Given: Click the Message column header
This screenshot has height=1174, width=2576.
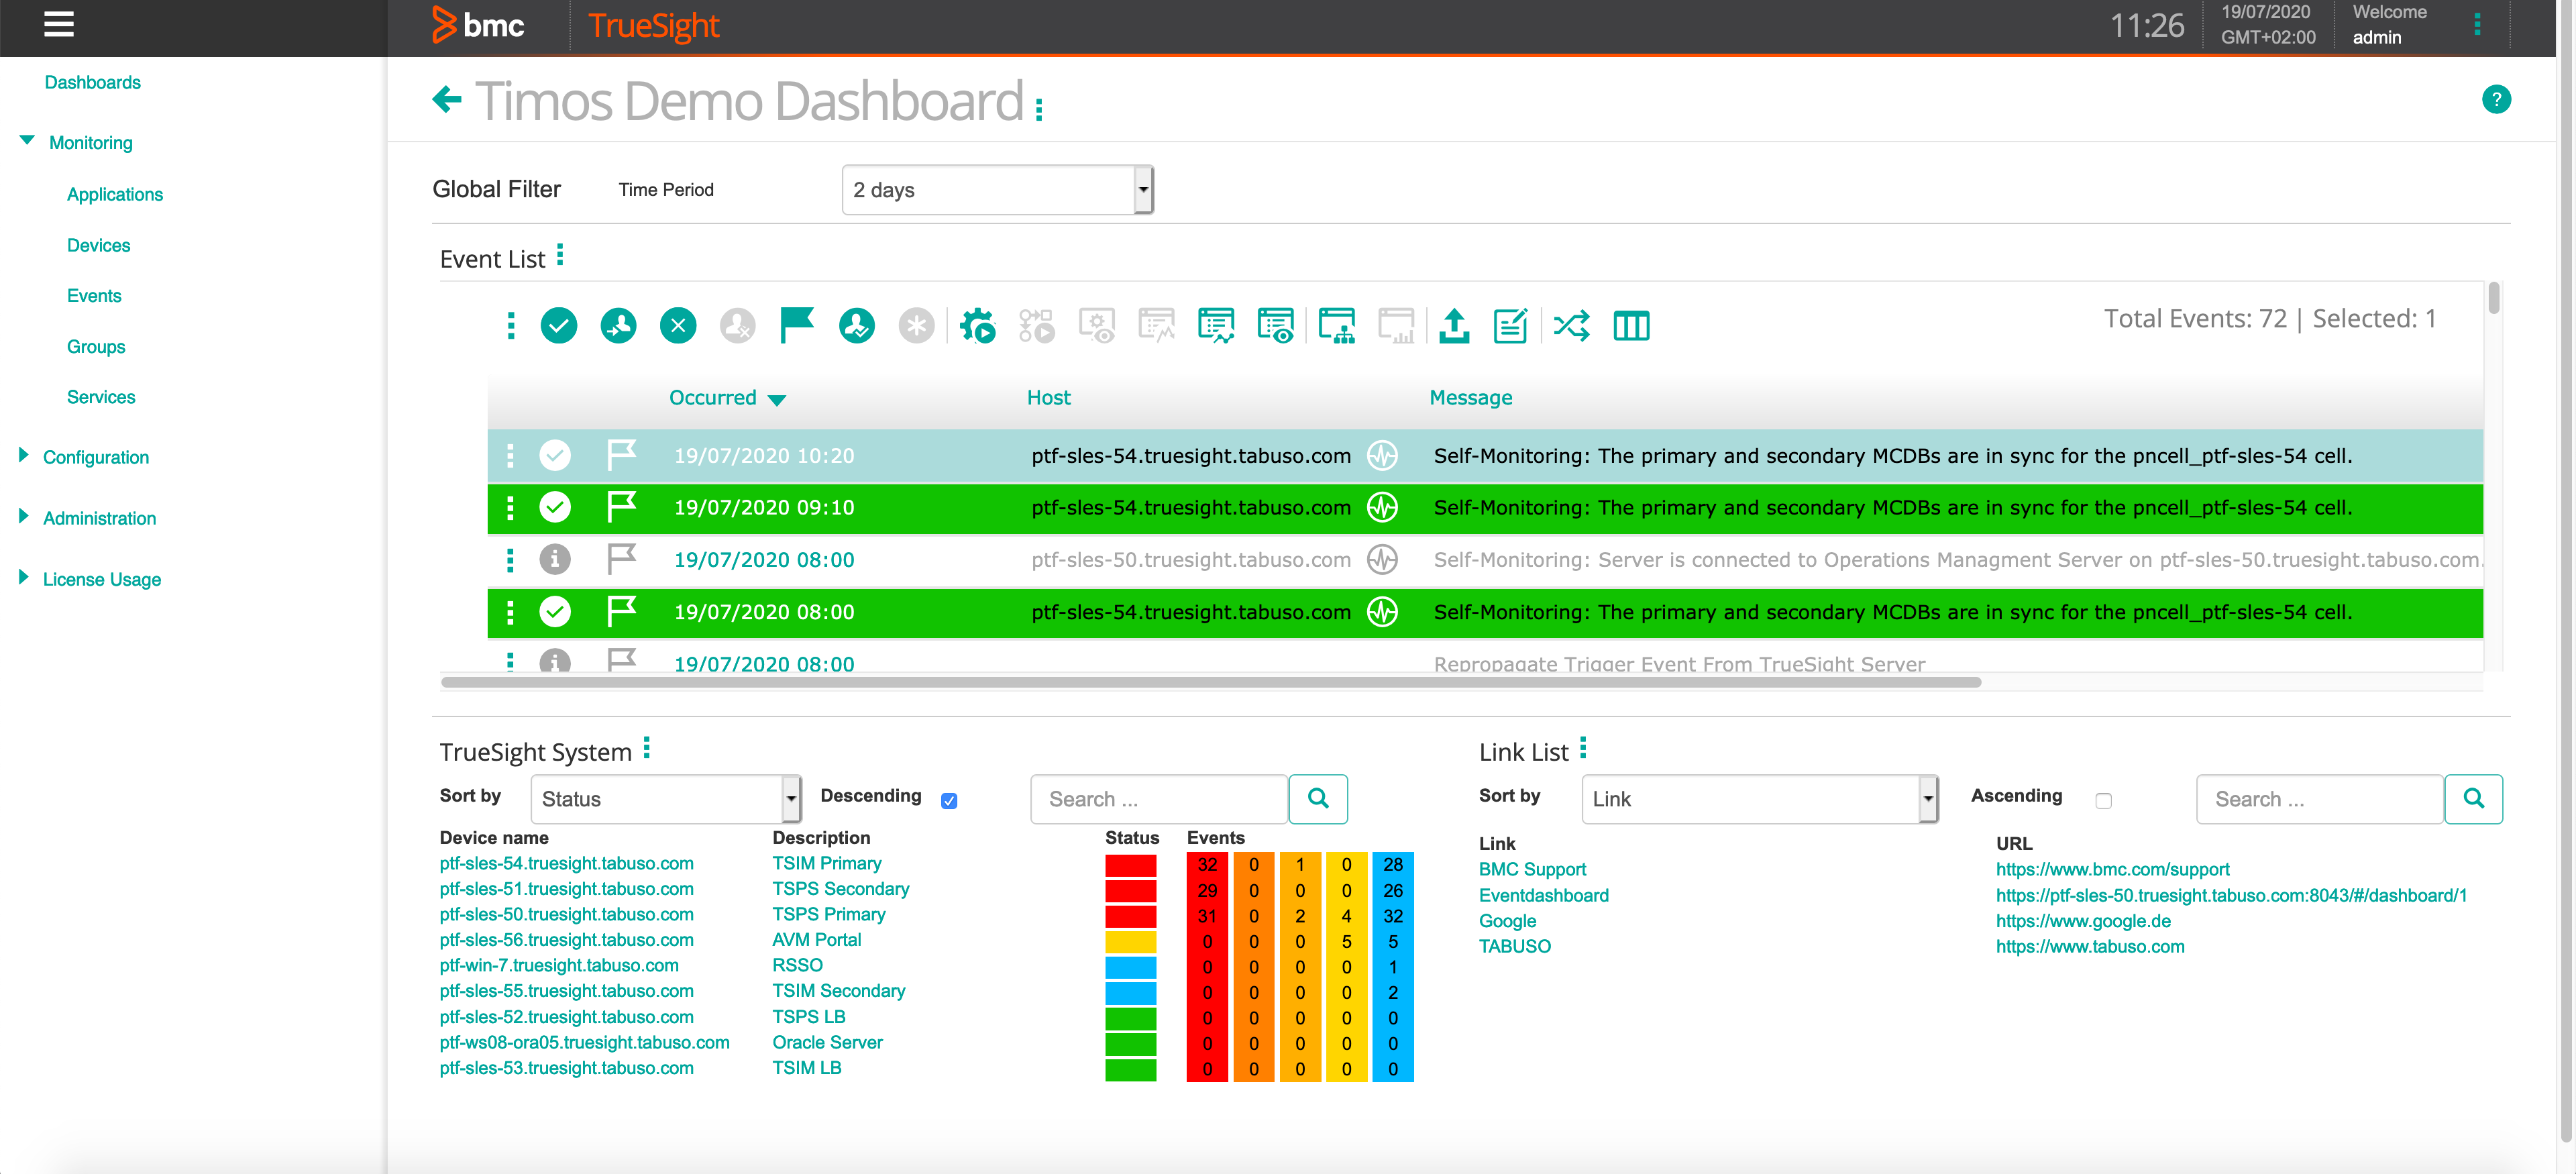Looking at the screenshot, I should pyautogui.click(x=1470, y=397).
